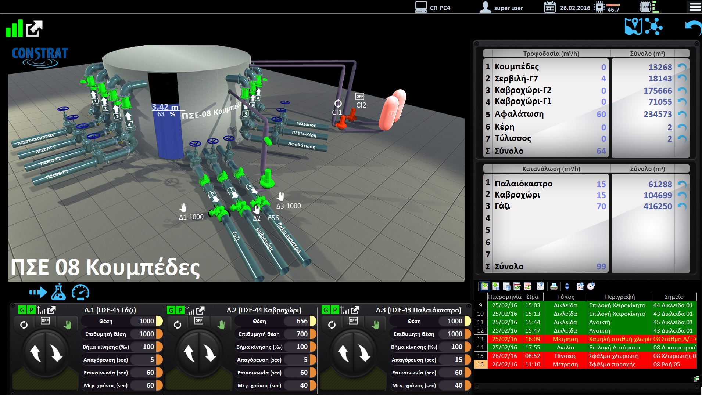Click the Δ.2 dial clockwise arrow
The height and width of the screenshot is (395, 702).
(x=210, y=353)
